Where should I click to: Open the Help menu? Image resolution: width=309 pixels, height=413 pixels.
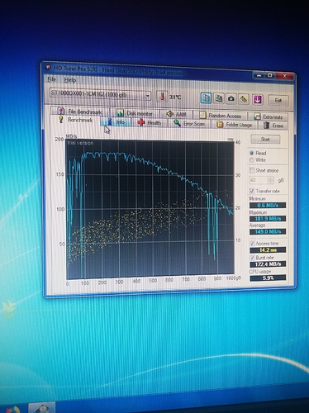(x=70, y=80)
